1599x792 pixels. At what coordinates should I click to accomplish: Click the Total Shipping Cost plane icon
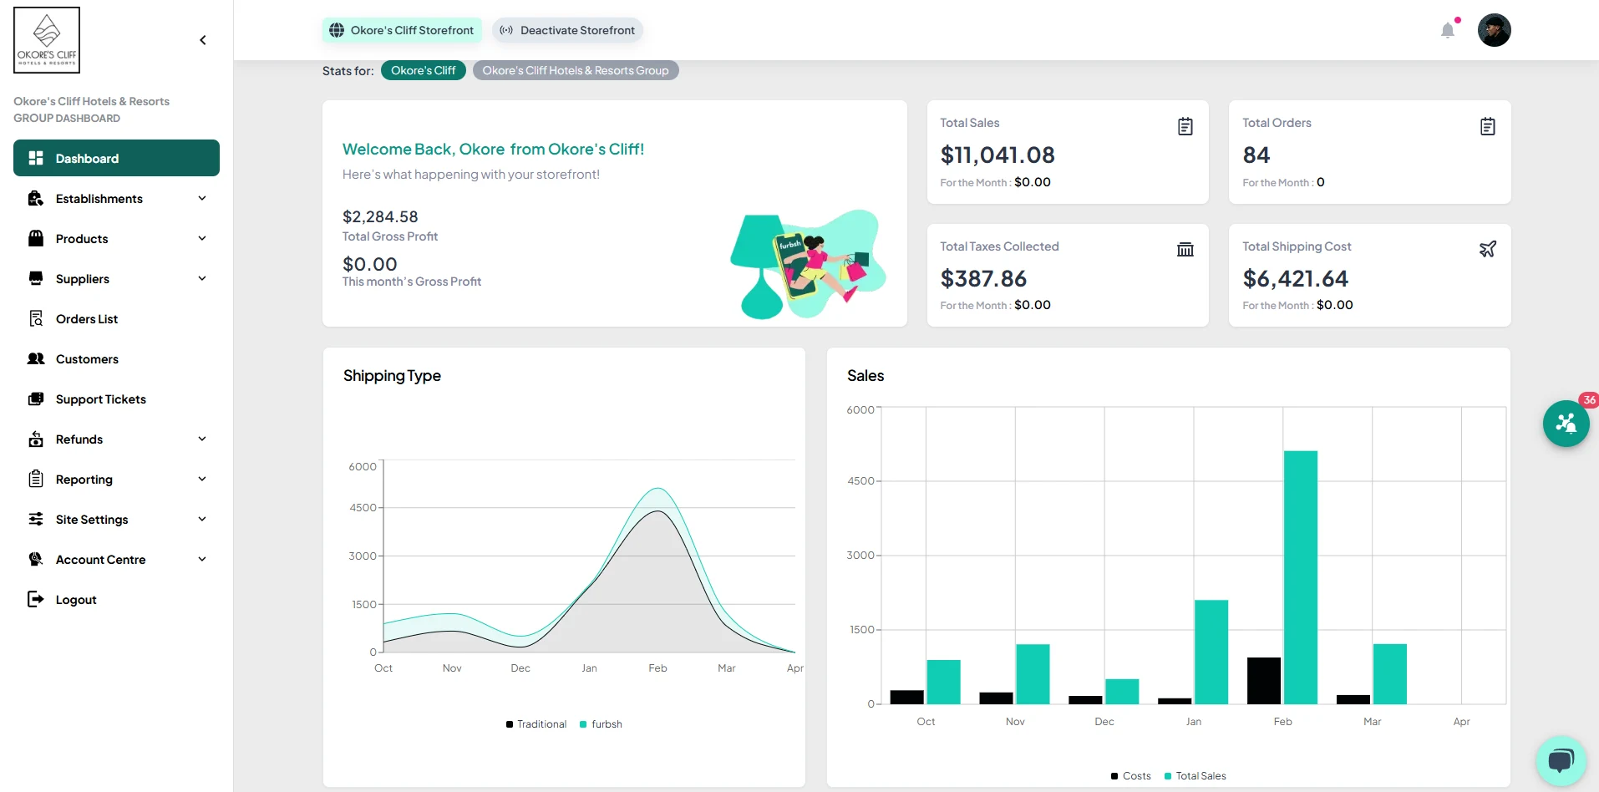click(x=1487, y=249)
